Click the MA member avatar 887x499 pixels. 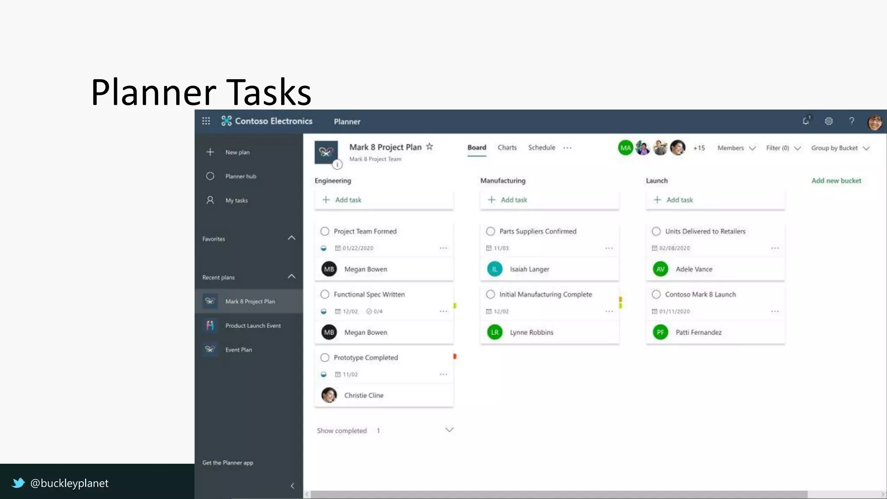pyautogui.click(x=625, y=148)
